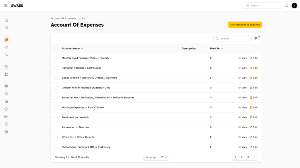This screenshot has width=300, height=168.
Task: Open the bank building sidebar icon
Action: tap(6, 101)
